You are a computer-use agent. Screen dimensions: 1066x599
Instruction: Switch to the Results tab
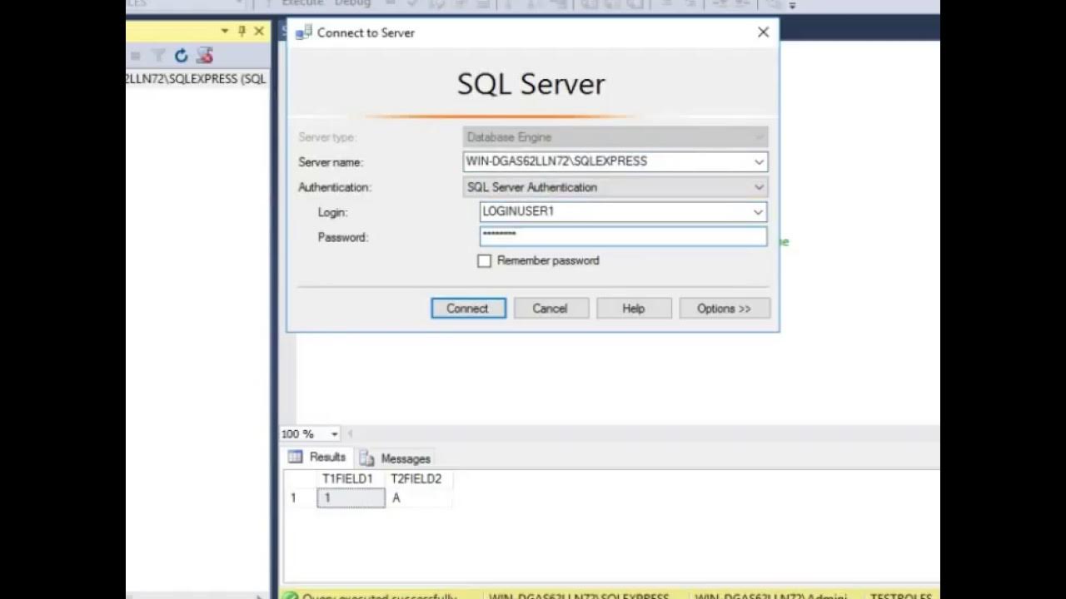click(317, 457)
